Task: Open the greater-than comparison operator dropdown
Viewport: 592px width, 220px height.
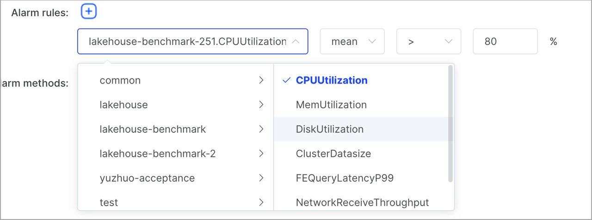Action: [428, 42]
